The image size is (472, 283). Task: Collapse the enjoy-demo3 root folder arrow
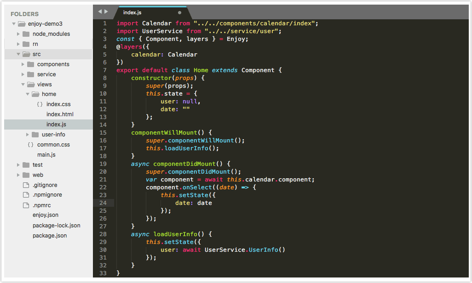pos(14,24)
